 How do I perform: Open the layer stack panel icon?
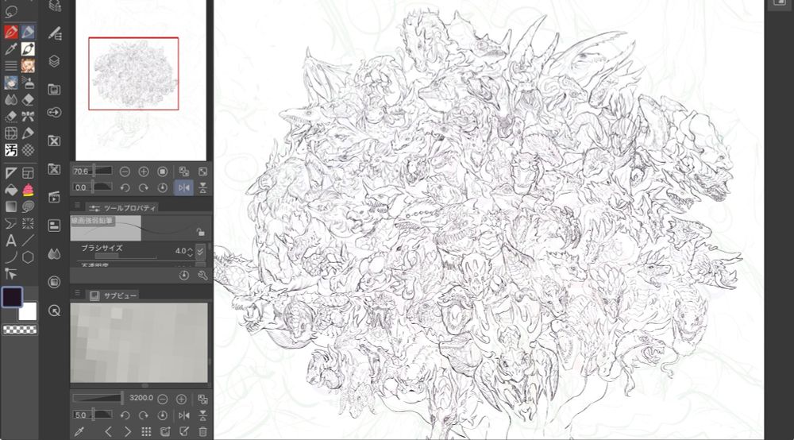54,61
